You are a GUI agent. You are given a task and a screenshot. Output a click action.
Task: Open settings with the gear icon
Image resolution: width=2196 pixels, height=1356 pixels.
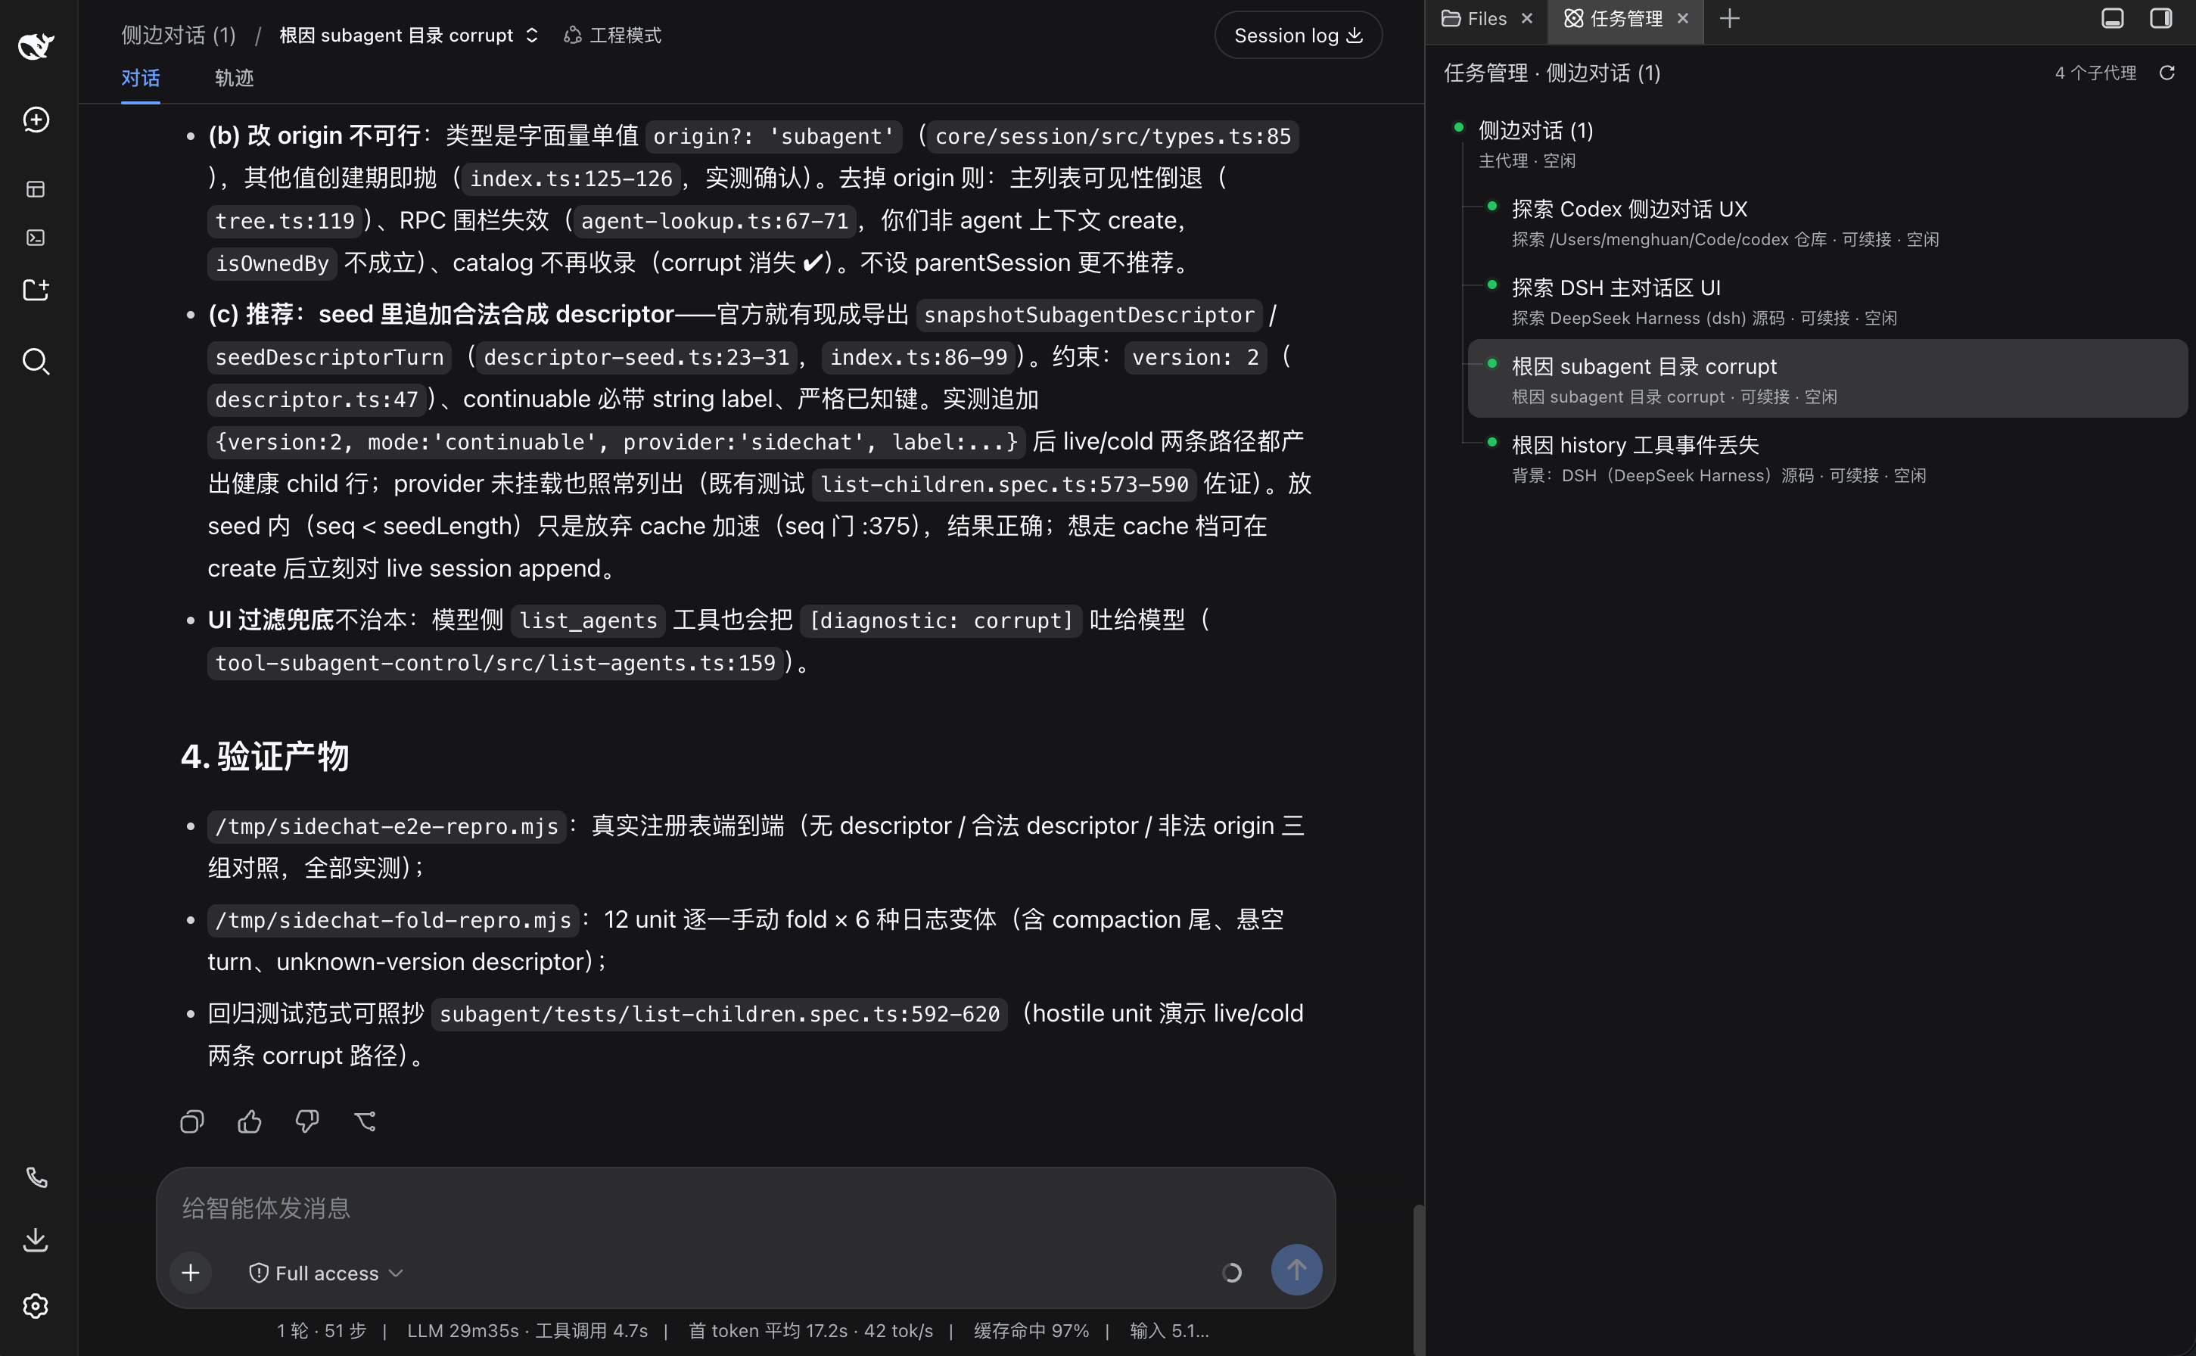click(x=36, y=1306)
